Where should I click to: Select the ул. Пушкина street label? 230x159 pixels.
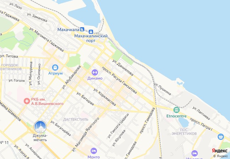coord(163,89)
